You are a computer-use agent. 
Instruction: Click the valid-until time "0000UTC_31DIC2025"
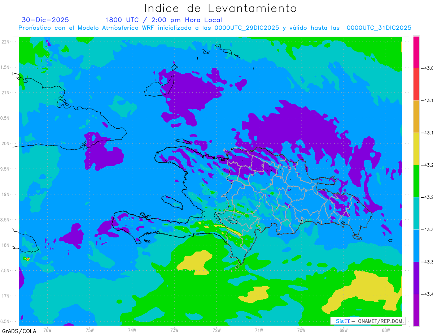379,28
